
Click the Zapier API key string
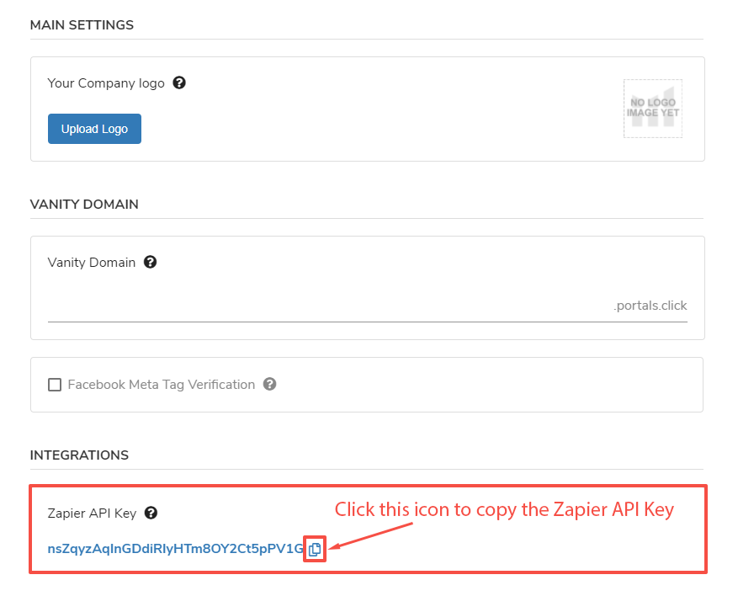175,549
